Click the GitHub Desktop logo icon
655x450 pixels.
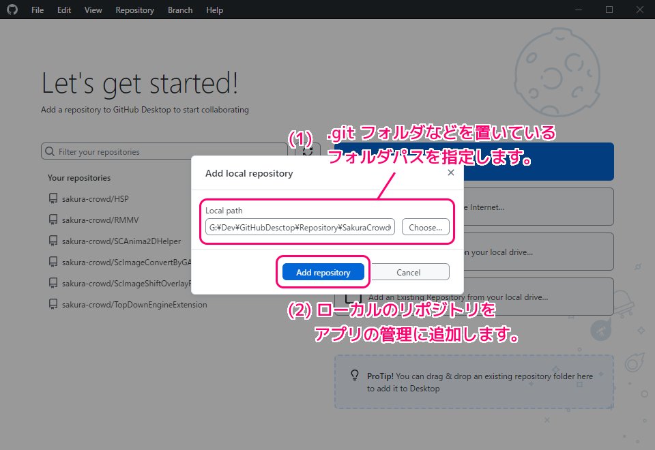click(x=12, y=10)
